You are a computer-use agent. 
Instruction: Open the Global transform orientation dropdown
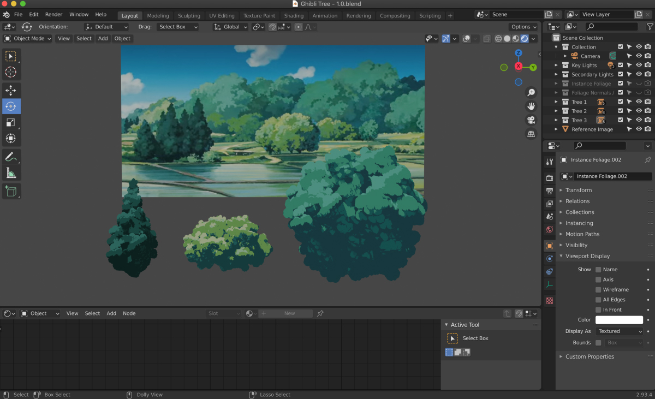click(231, 27)
